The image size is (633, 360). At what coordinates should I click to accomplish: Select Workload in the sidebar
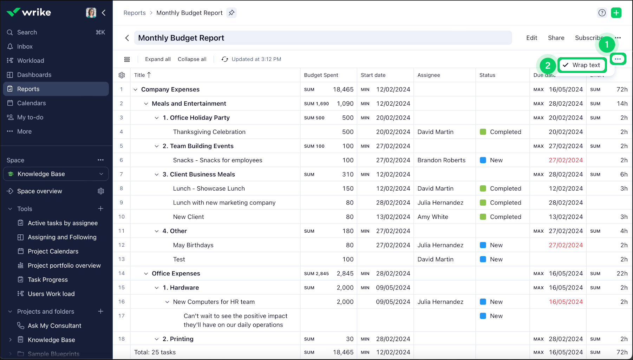tap(31, 61)
